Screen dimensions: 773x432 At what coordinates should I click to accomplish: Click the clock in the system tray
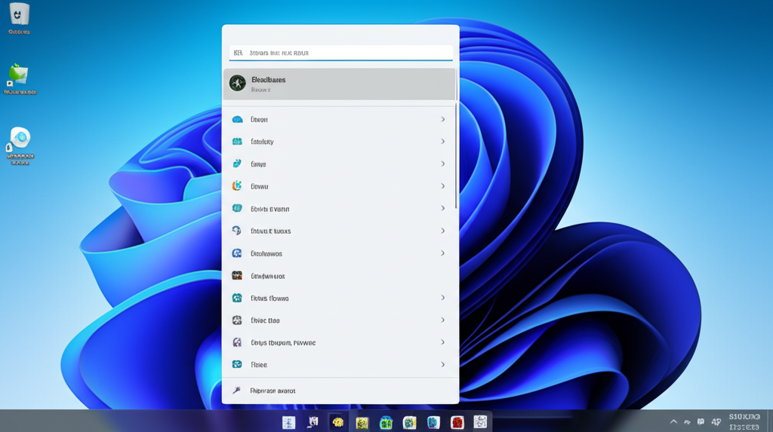744,421
